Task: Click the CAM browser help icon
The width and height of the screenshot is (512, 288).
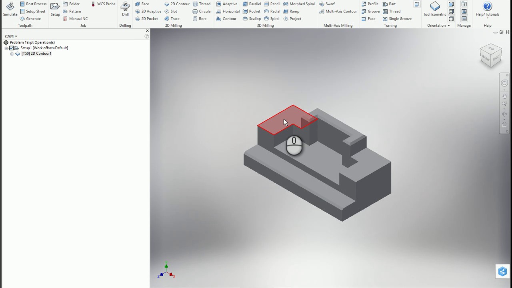Action: point(147,36)
